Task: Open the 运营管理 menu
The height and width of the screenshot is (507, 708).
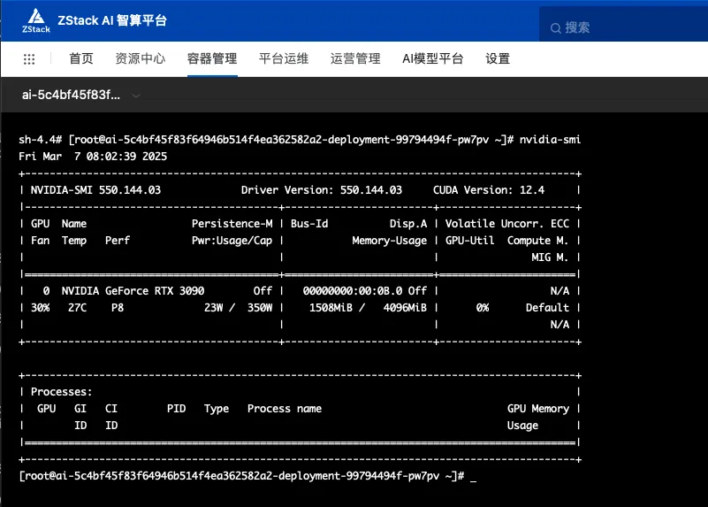Action: pos(355,58)
